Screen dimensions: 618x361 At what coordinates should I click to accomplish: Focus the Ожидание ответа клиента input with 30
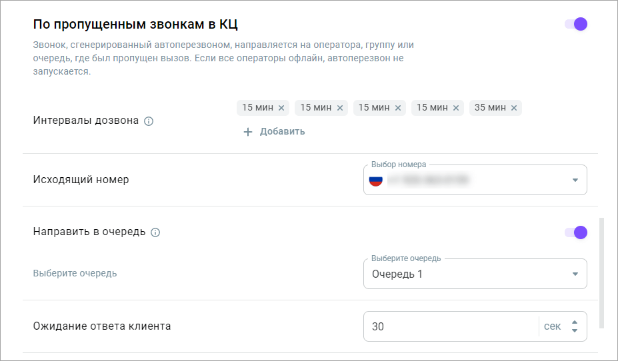point(451,326)
